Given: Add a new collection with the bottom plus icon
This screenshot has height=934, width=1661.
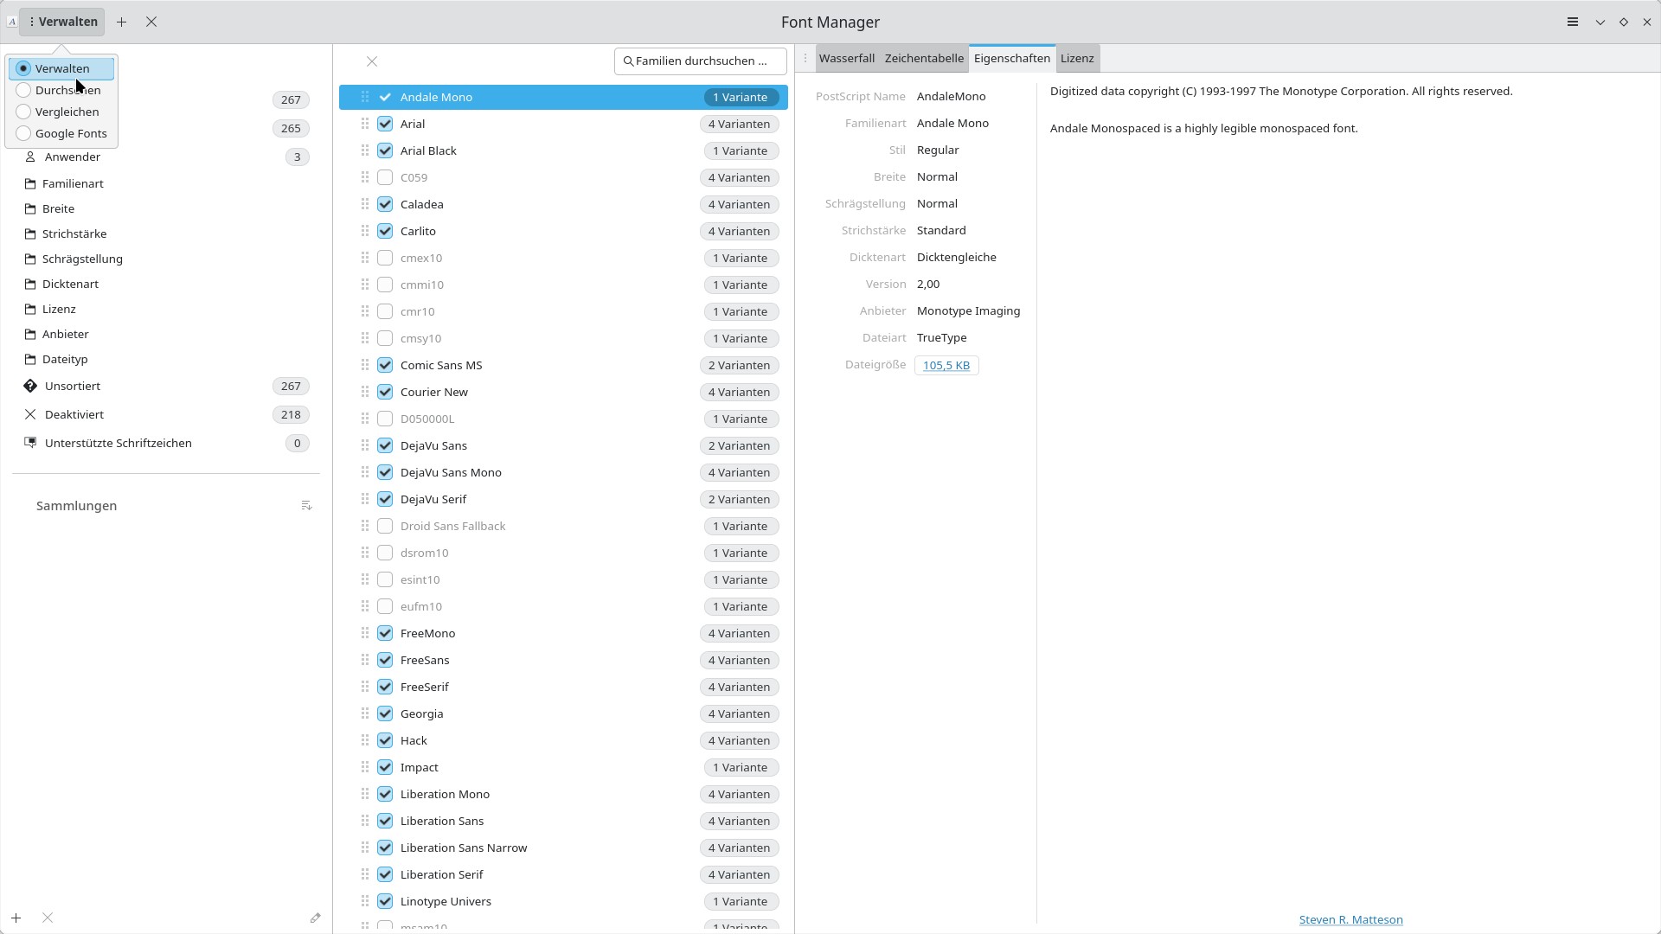Looking at the screenshot, I should pos(16,918).
